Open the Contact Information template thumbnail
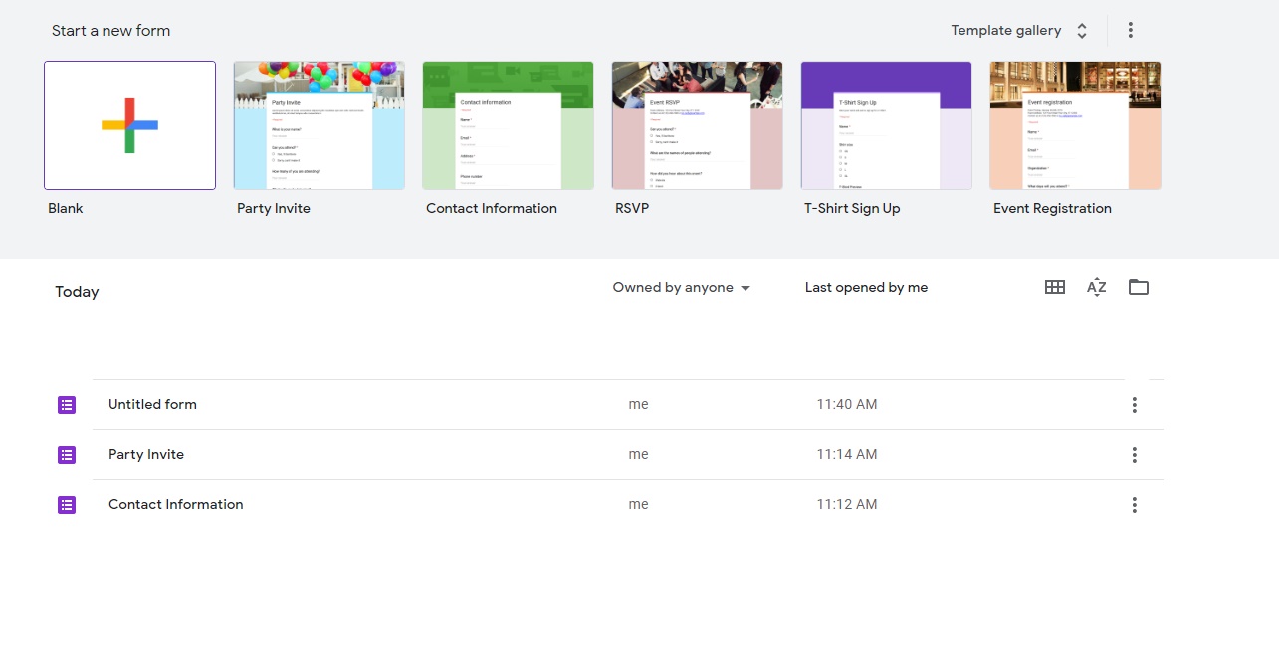1279x654 pixels. point(508,125)
